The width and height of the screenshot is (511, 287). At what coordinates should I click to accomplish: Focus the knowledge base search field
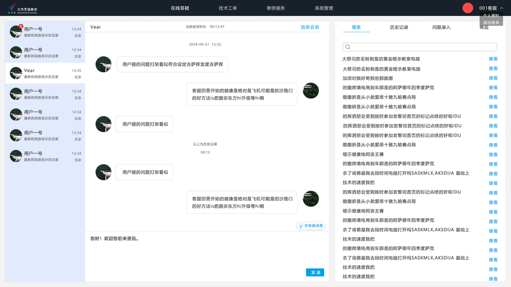click(420, 47)
